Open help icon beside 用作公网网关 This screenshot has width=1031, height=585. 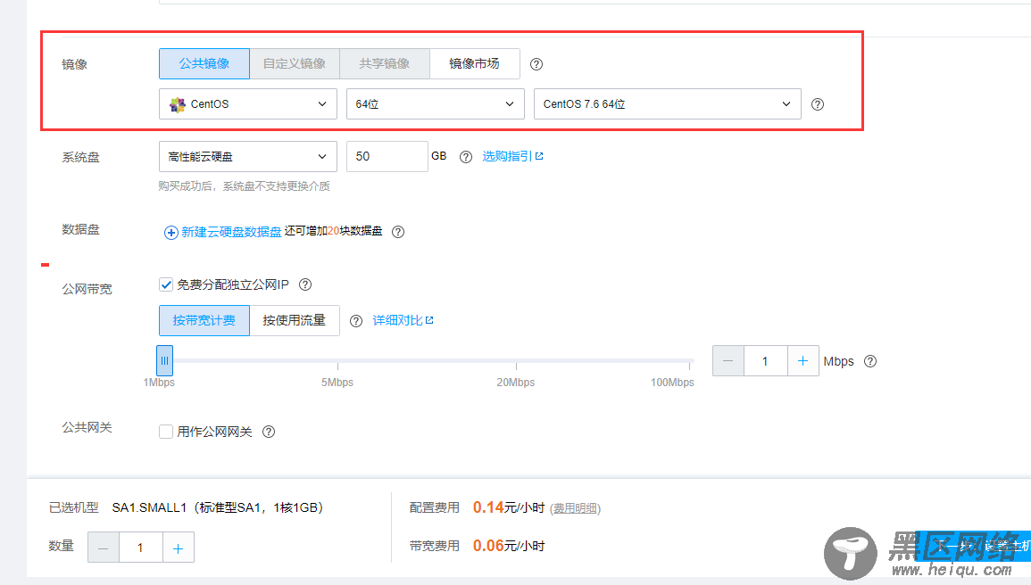pos(269,432)
